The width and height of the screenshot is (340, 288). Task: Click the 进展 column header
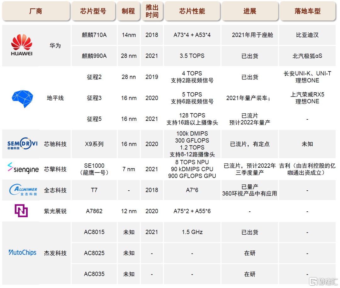coord(250,11)
